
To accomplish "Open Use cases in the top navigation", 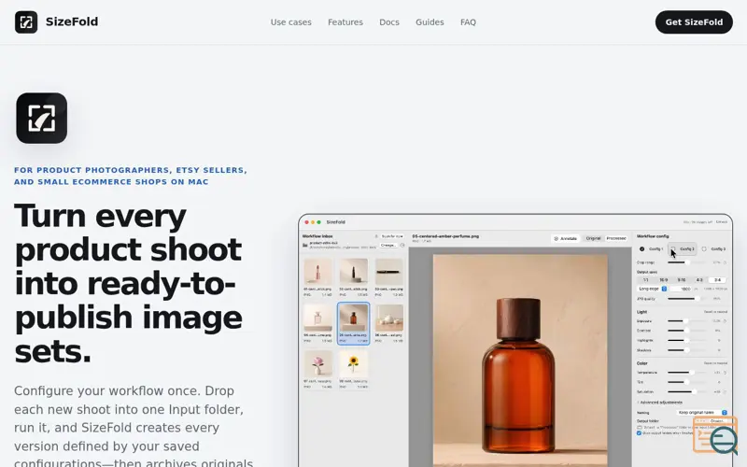I will [x=290, y=21].
